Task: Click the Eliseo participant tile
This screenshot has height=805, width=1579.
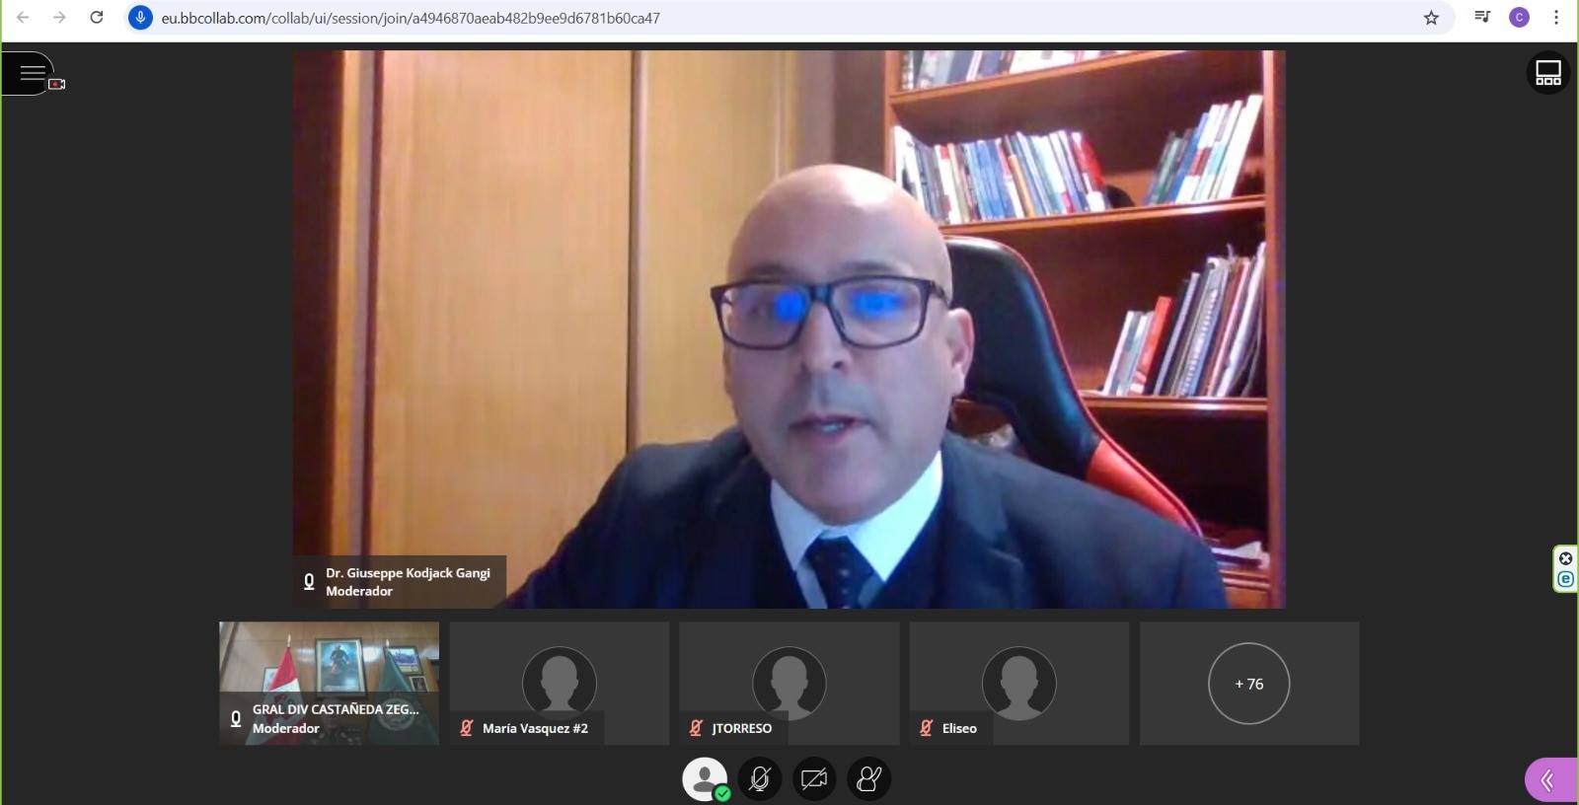Action: (1018, 683)
